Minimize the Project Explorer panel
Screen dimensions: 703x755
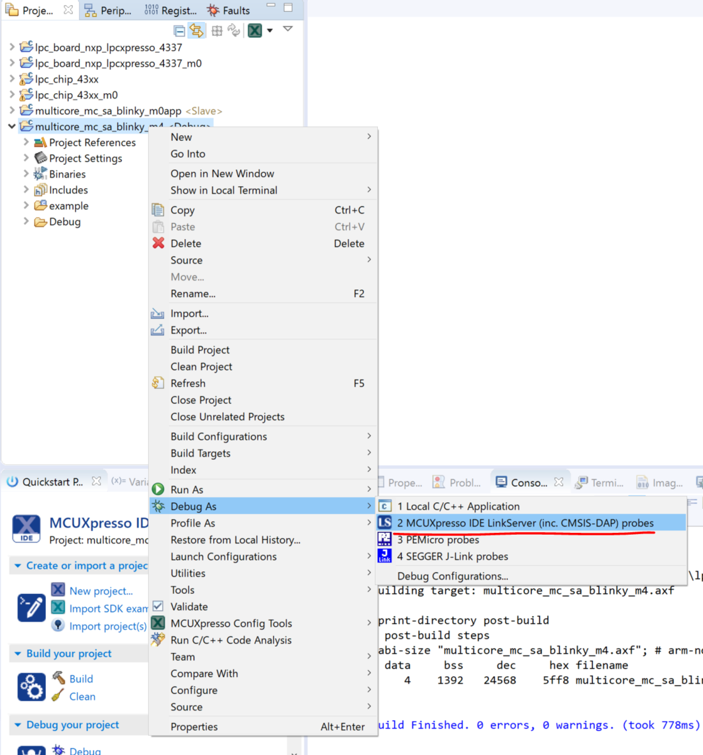[x=271, y=6]
